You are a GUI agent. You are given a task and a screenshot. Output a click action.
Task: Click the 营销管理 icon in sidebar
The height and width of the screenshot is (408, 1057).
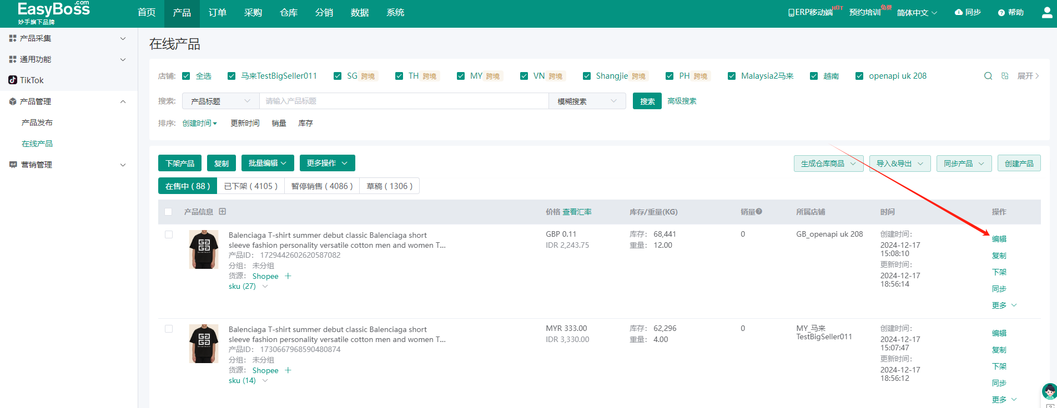point(13,165)
